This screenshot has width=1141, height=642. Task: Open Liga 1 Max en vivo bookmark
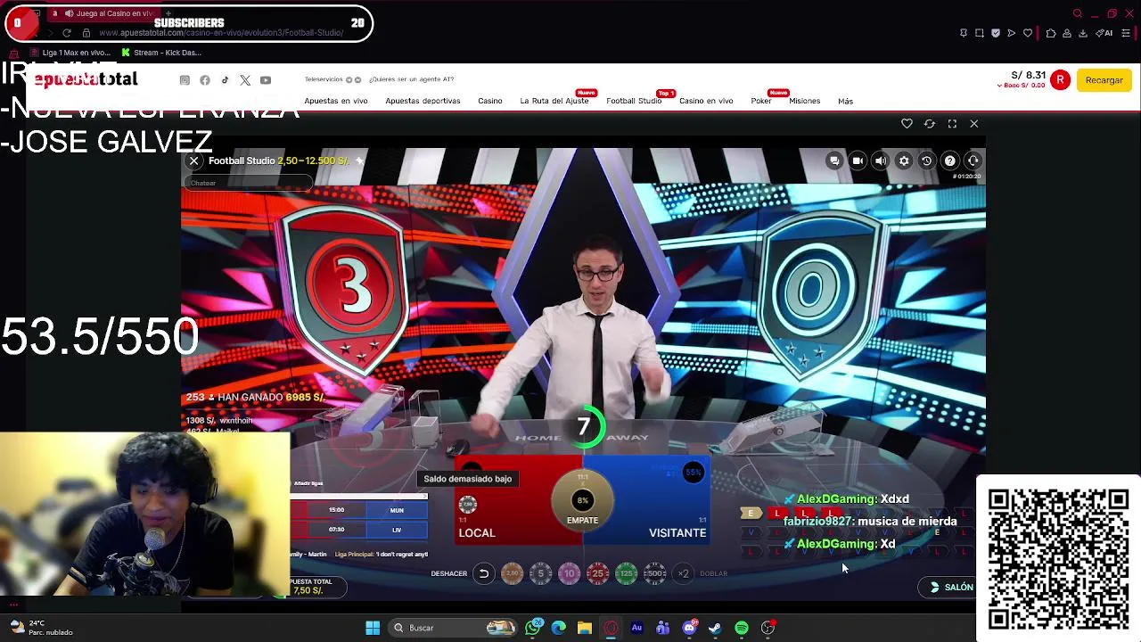(x=70, y=53)
